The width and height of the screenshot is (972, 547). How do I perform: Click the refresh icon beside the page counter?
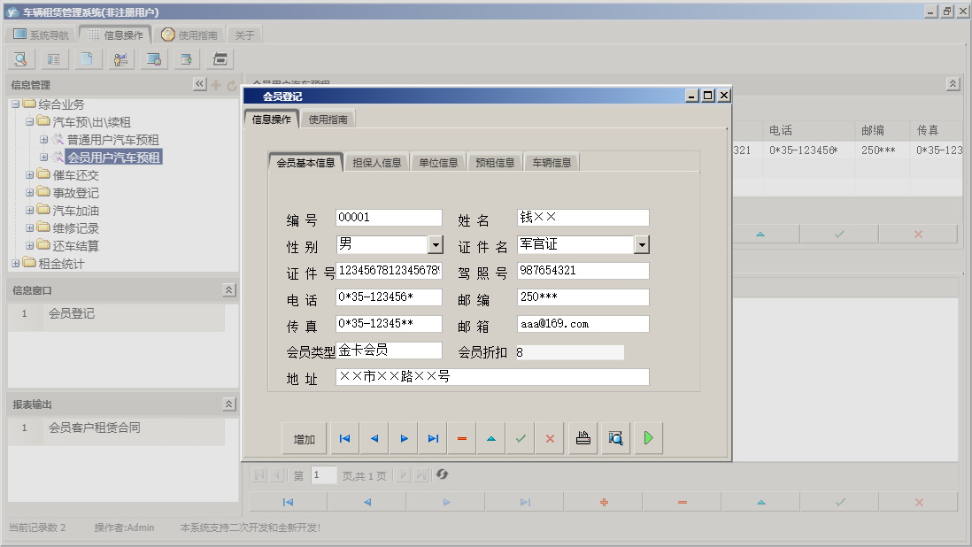tap(442, 474)
